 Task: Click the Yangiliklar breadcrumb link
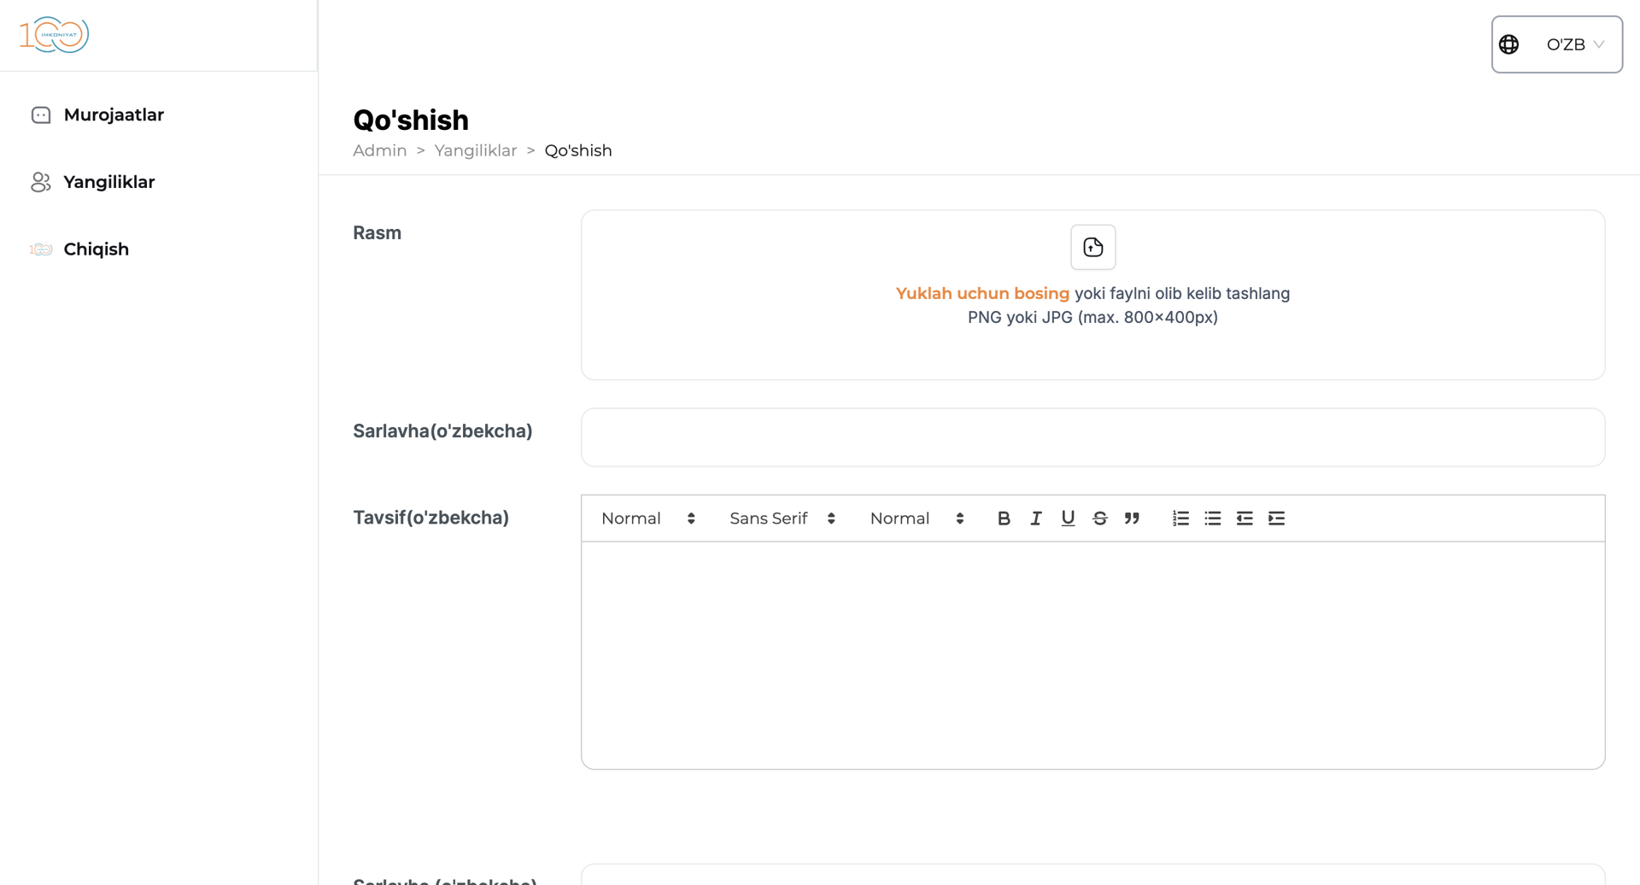tap(475, 151)
